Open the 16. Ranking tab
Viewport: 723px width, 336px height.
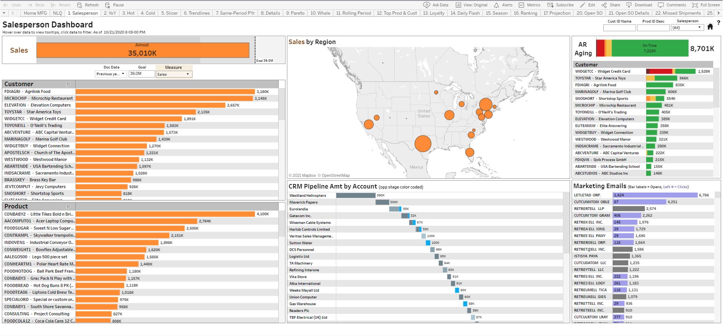[525, 13]
